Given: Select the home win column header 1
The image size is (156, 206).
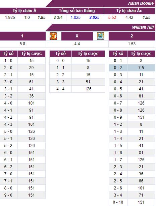Looking at the screenshot, I should [x=22, y=36].
